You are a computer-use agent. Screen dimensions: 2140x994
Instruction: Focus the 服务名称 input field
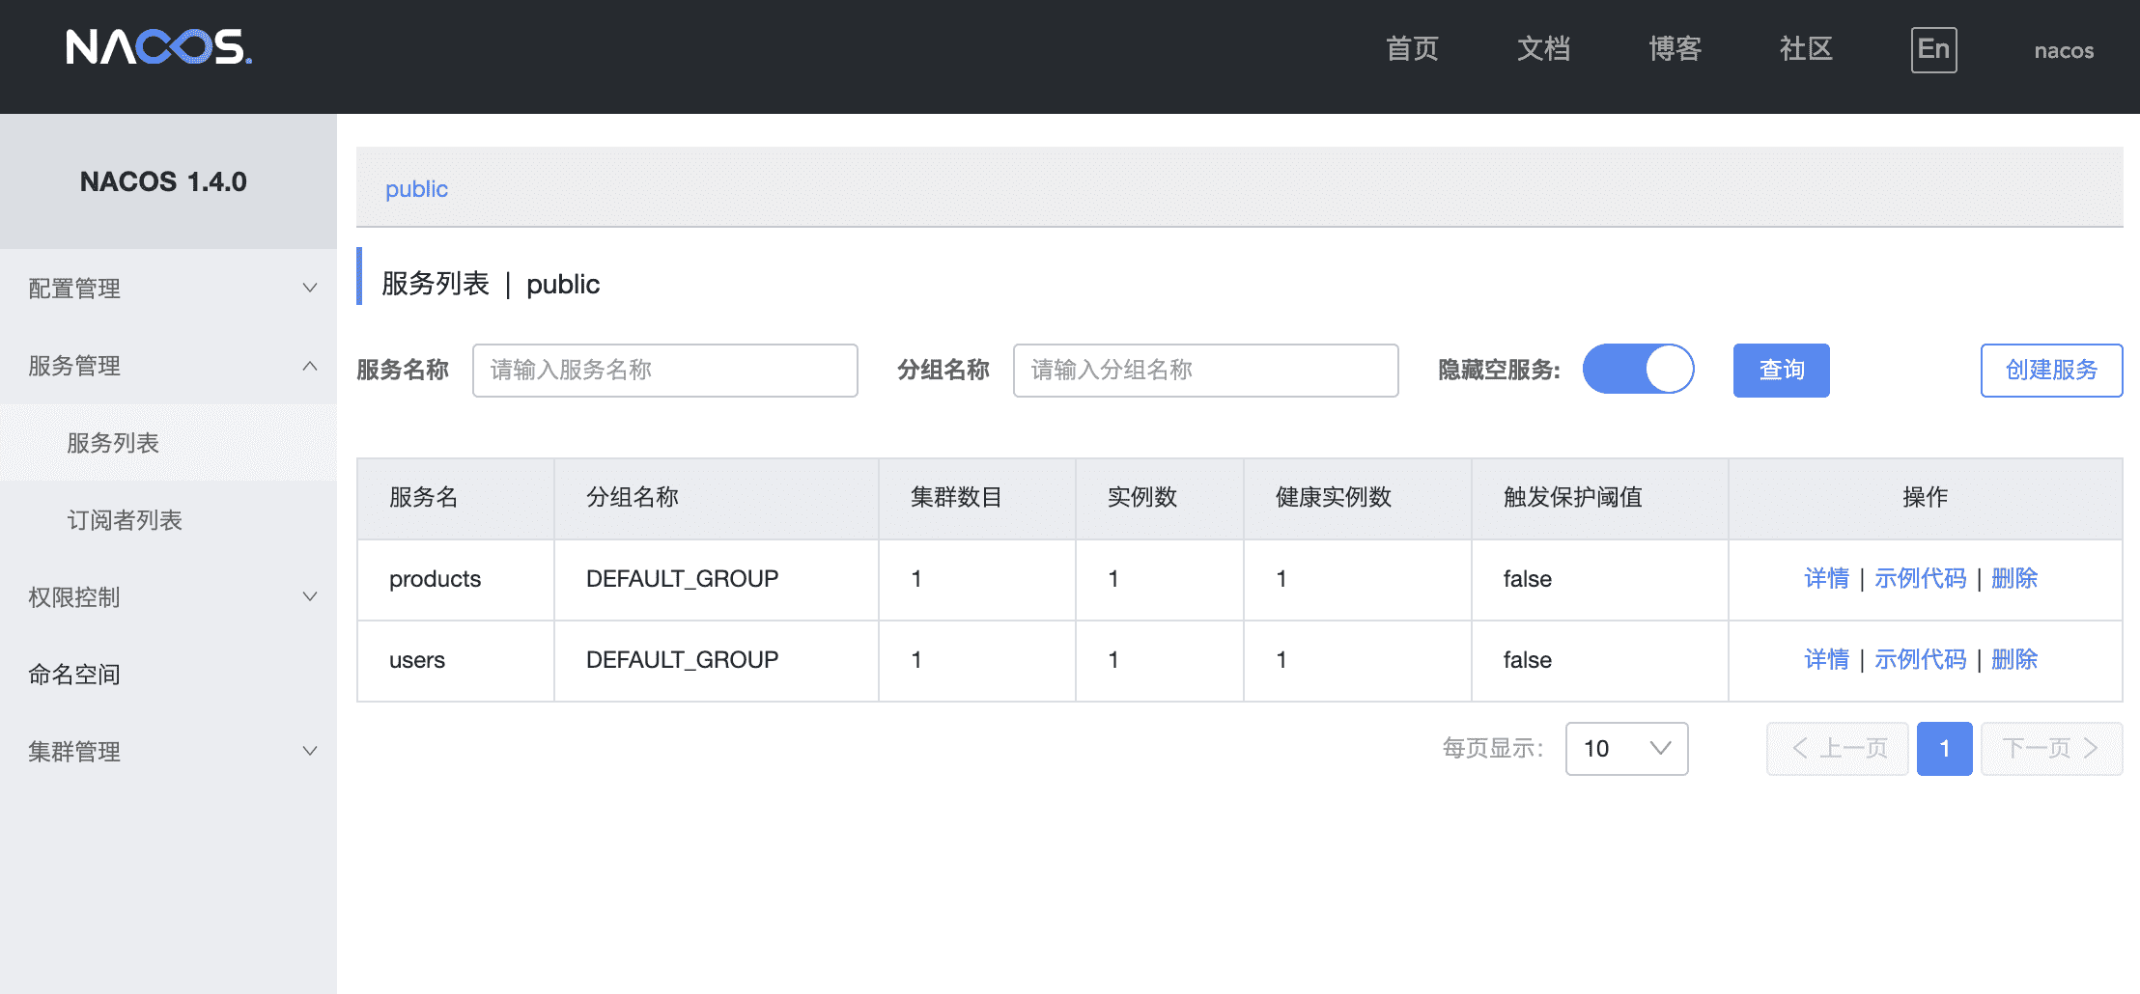(x=664, y=371)
